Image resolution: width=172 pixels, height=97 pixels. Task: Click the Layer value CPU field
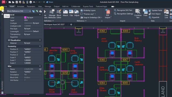point(33,20)
